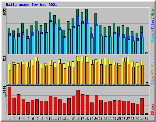Click day label 1 on the x-axis
Viewport: 156px width, 122px height.
click(10, 119)
